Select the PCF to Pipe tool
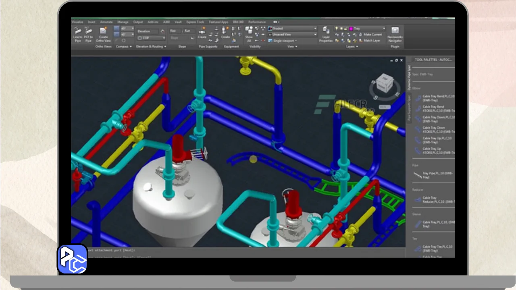The height and width of the screenshot is (290, 516). pos(88,34)
